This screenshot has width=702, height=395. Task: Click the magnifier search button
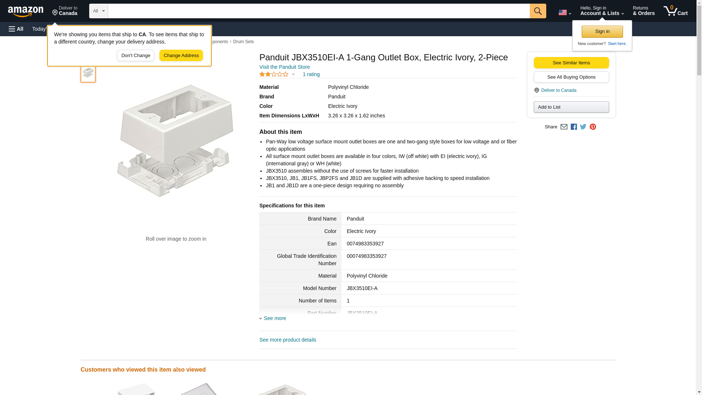point(537,11)
